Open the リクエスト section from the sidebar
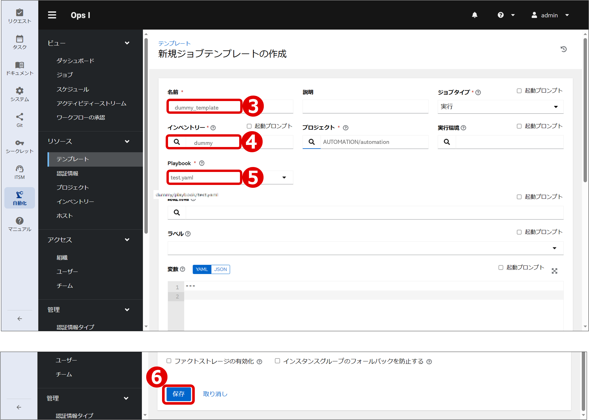Image resolution: width=589 pixels, height=420 pixels. click(19, 15)
